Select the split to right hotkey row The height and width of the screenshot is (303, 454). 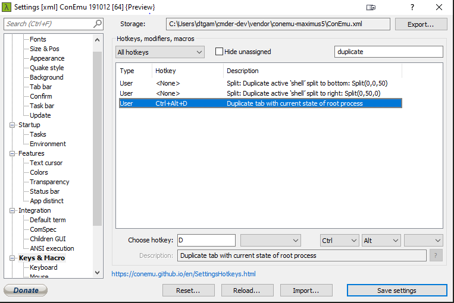pyautogui.click(x=260, y=93)
